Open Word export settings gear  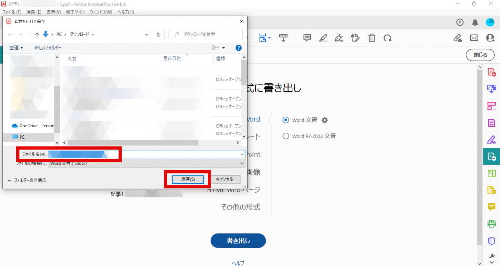pos(325,120)
